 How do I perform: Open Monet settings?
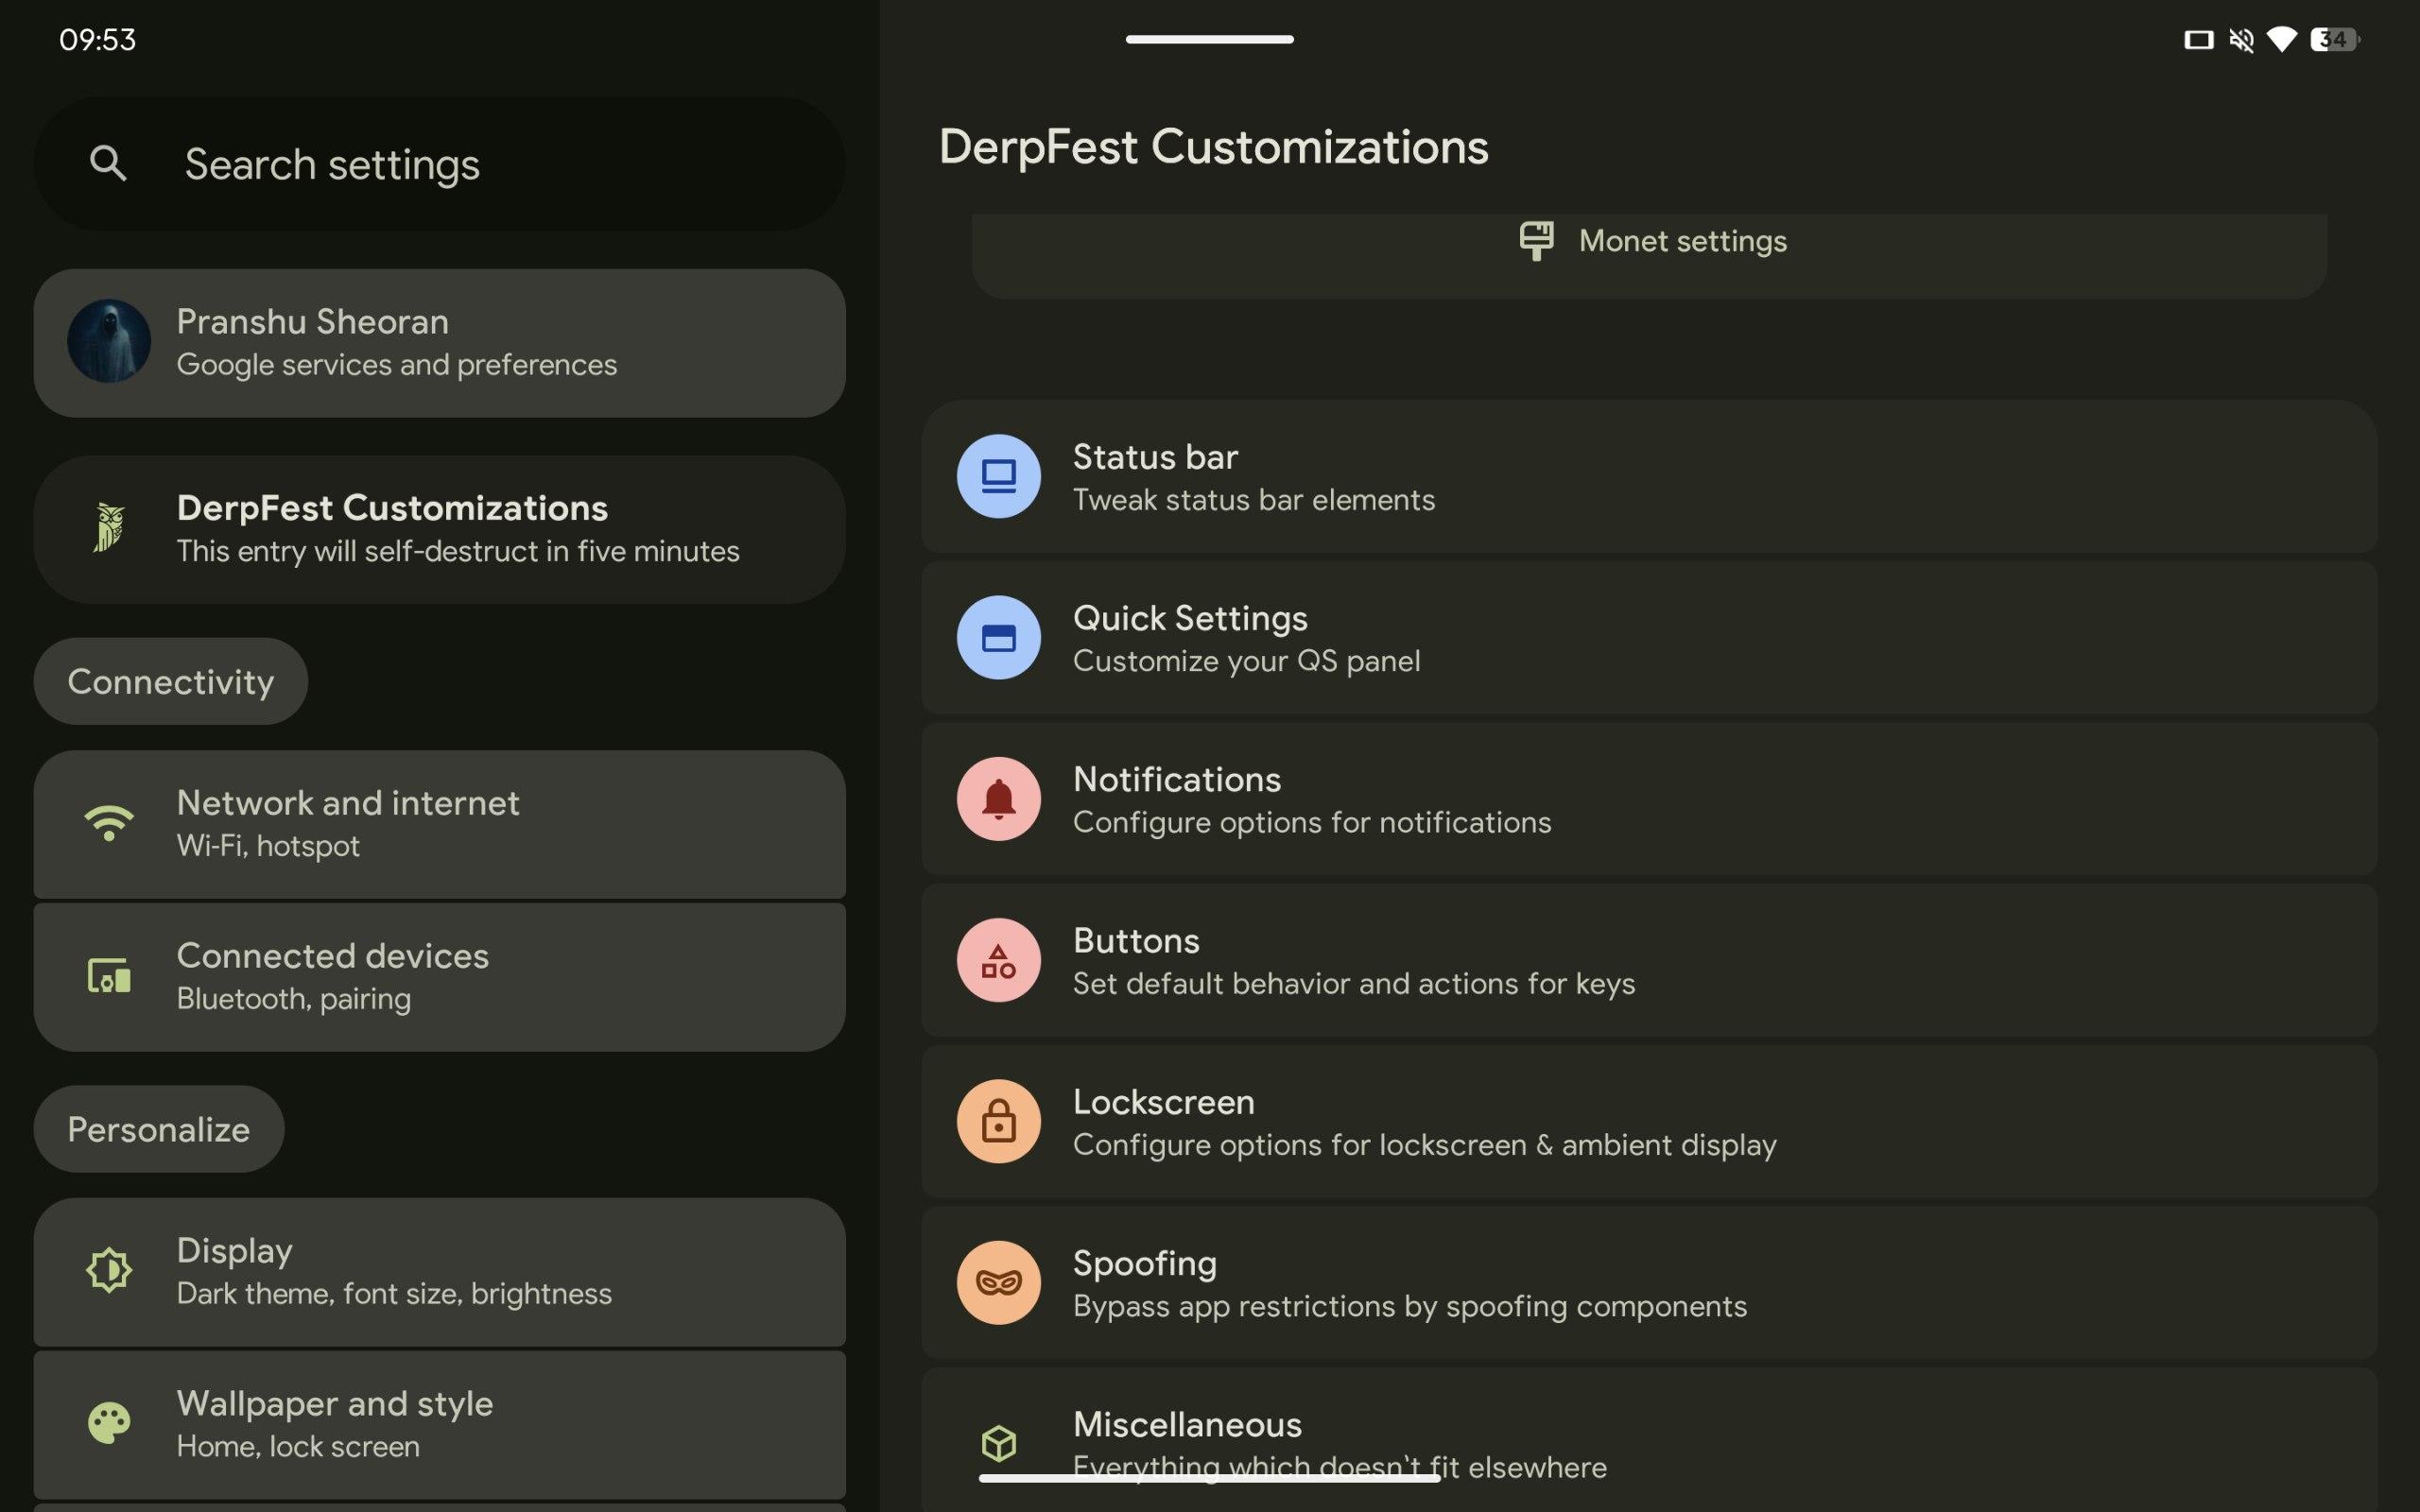coord(1650,242)
